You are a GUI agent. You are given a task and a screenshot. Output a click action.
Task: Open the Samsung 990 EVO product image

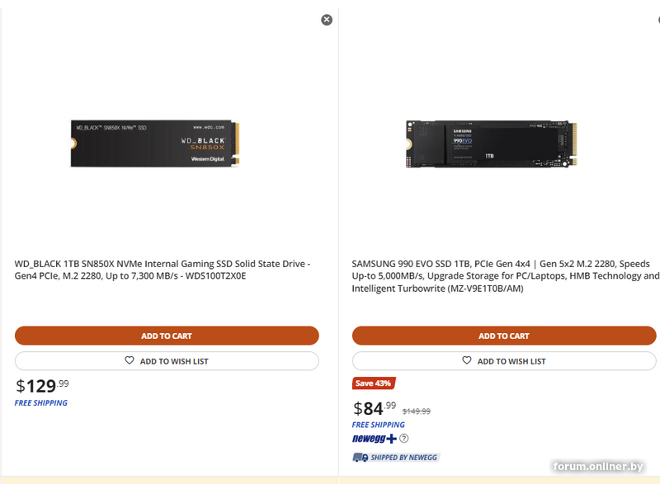pyautogui.click(x=492, y=144)
